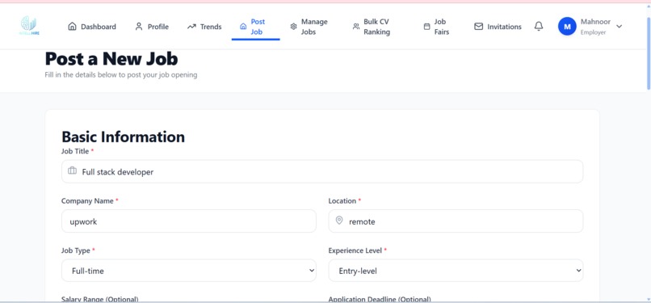Click the Trends arrow icon
The height and width of the screenshot is (303, 651).
point(191,27)
